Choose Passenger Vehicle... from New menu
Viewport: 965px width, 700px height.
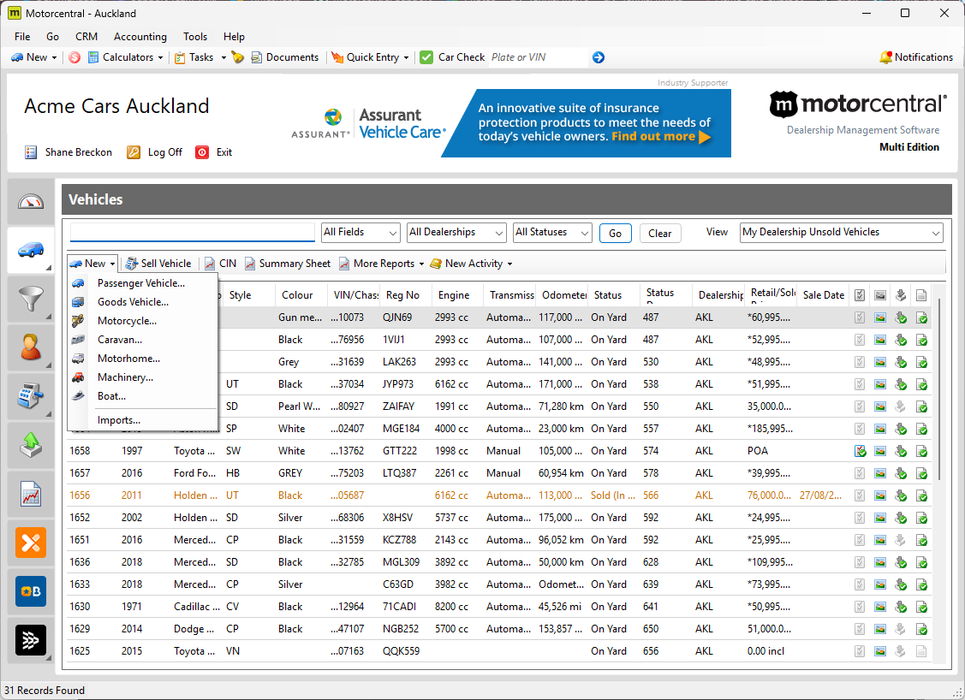click(x=142, y=283)
